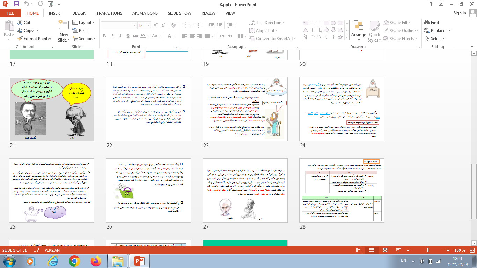Click the Arrange shapes icon
This screenshot has width=477, height=268.
pyautogui.click(x=358, y=29)
